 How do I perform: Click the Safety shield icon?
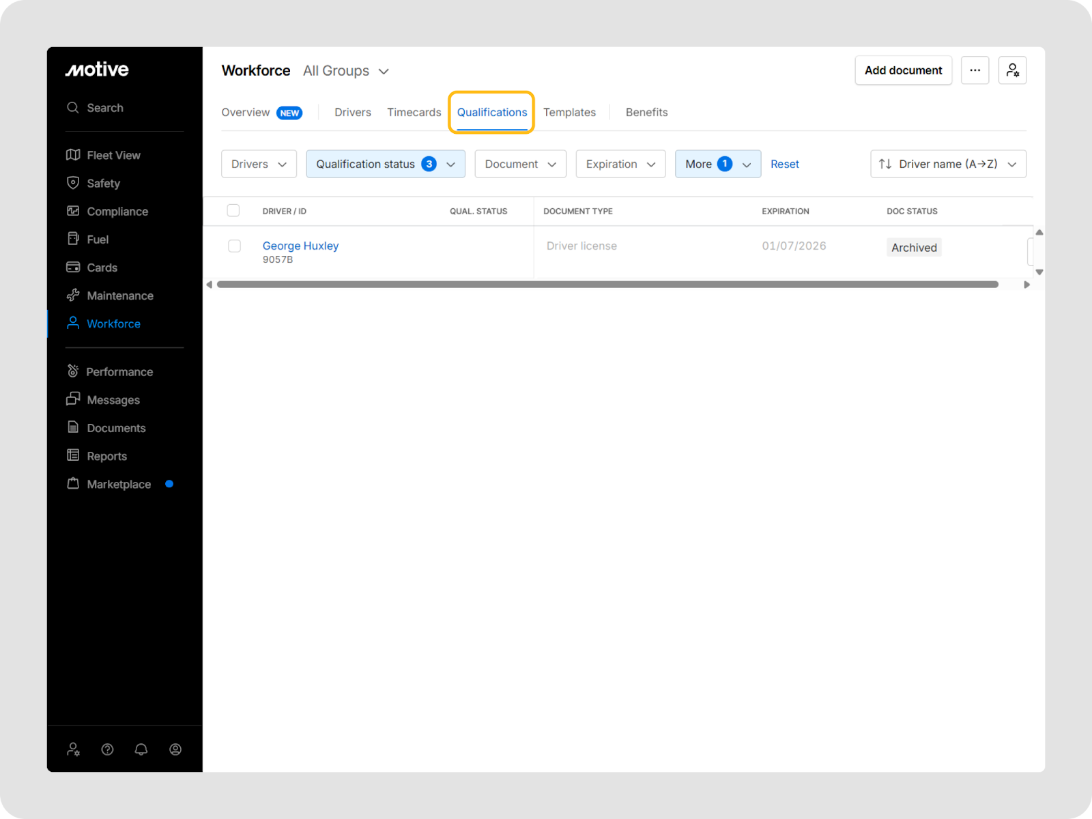tap(73, 183)
